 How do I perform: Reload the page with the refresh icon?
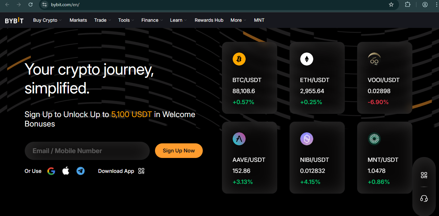point(31,5)
